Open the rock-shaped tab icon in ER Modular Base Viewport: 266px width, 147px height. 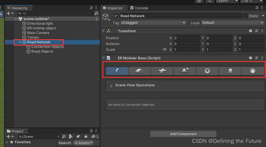point(230,71)
